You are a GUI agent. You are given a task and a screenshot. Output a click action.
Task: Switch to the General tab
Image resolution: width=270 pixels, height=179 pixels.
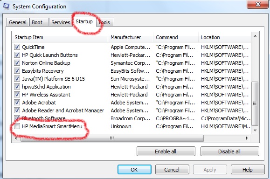[18, 22]
